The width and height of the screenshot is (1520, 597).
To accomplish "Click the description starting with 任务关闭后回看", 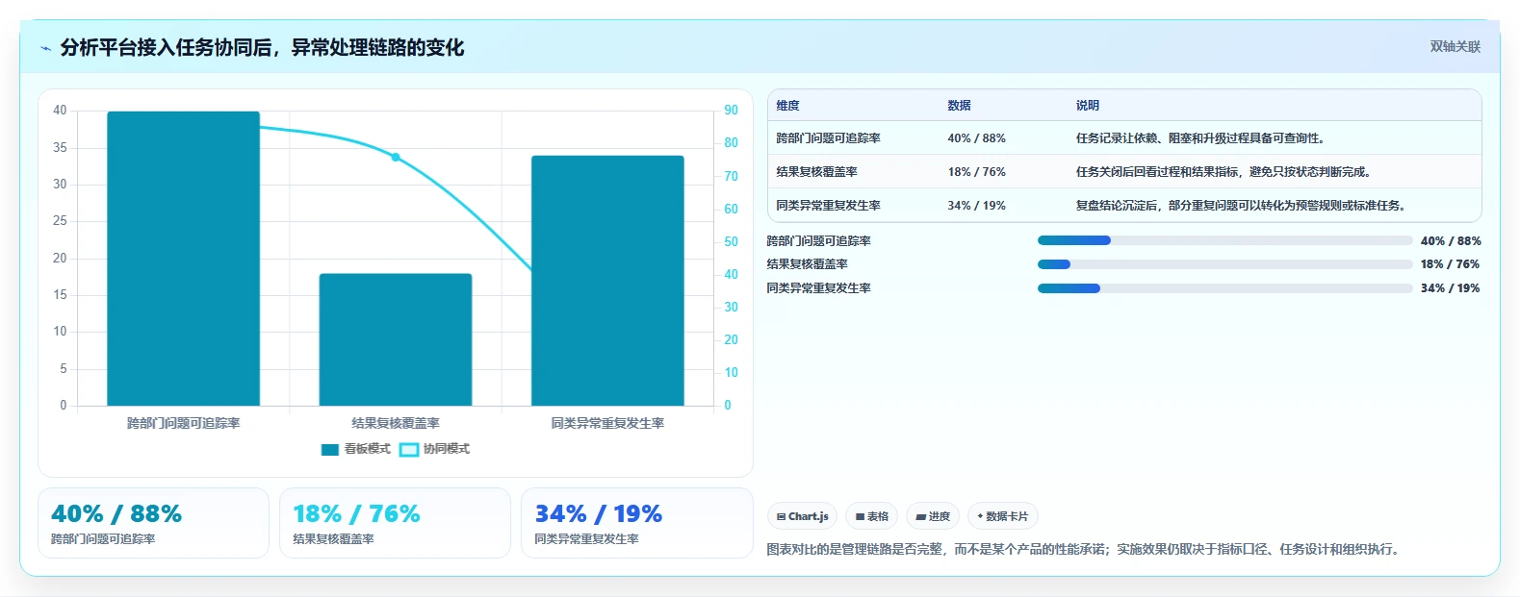I will click(1225, 172).
